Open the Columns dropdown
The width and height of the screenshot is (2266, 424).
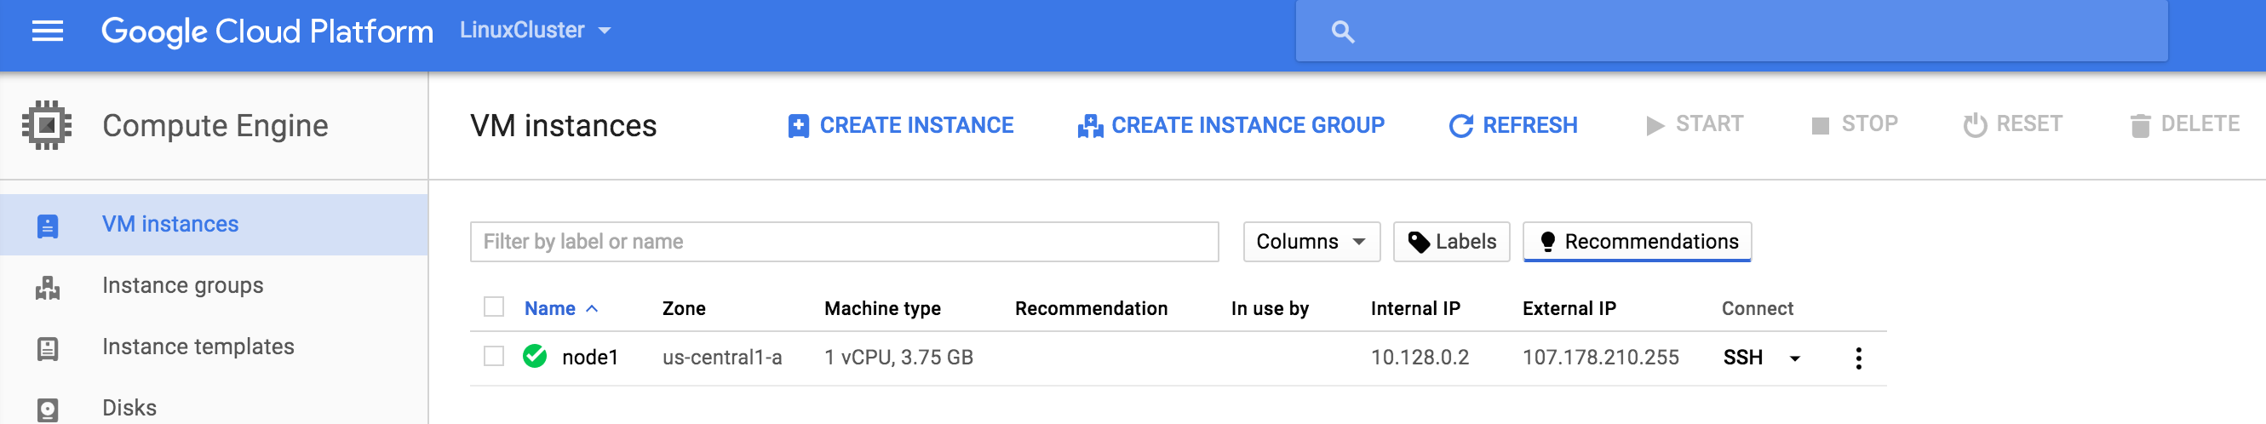pyautogui.click(x=1311, y=242)
